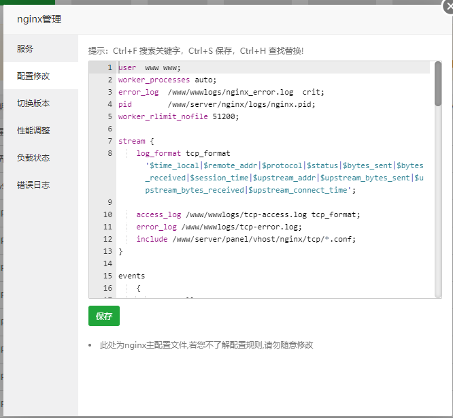Open the 服务 tab

[41, 48]
